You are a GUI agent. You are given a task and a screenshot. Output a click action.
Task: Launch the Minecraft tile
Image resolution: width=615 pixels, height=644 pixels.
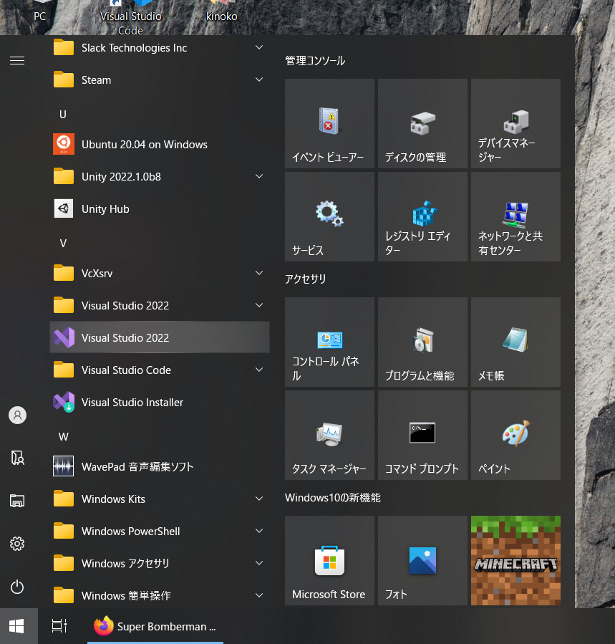pyautogui.click(x=515, y=561)
